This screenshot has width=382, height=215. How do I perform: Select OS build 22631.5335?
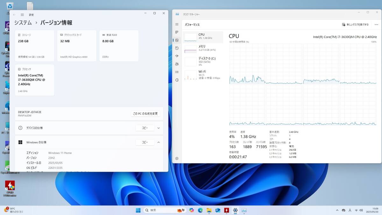point(55,168)
